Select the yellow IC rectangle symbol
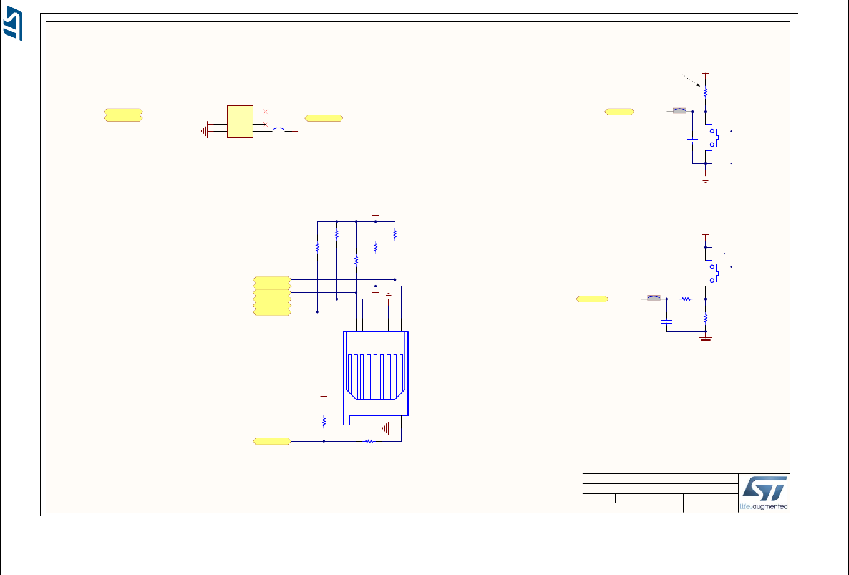This screenshot has height=575, width=849. click(240, 122)
